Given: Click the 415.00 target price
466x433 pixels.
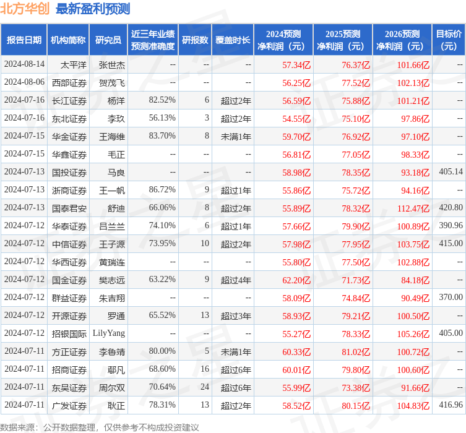Looking at the screenshot, I should (x=451, y=244).
